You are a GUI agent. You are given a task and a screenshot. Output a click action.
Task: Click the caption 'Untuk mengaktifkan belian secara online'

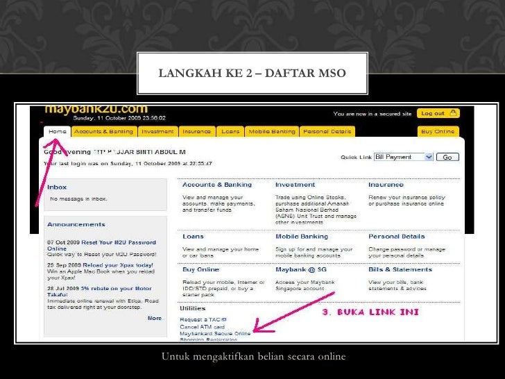(253, 357)
